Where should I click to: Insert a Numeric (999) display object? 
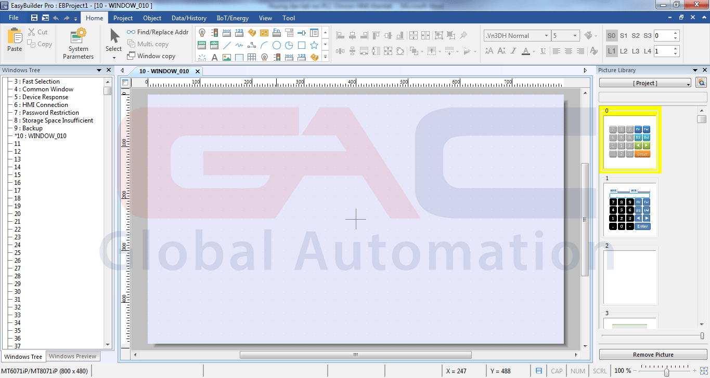[202, 45]
